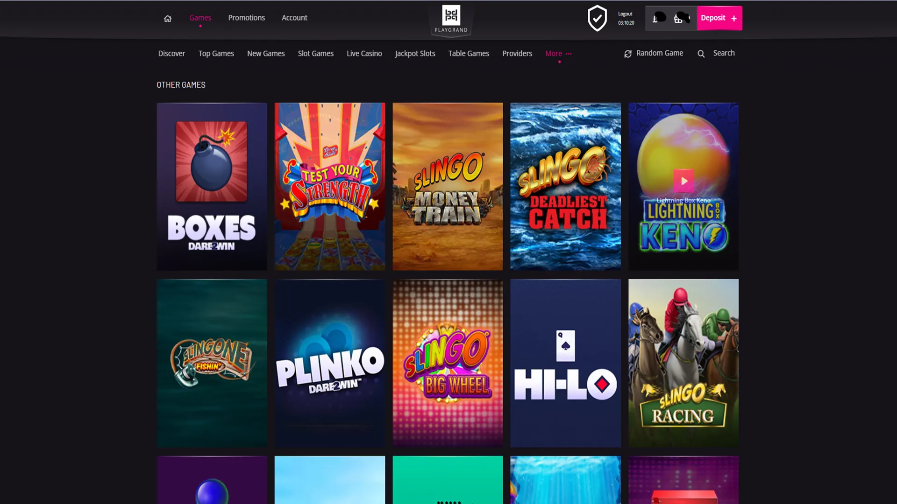Open the Search magnifier icon
This screenshot has height=504, width=897.
(x=701, y=53)
